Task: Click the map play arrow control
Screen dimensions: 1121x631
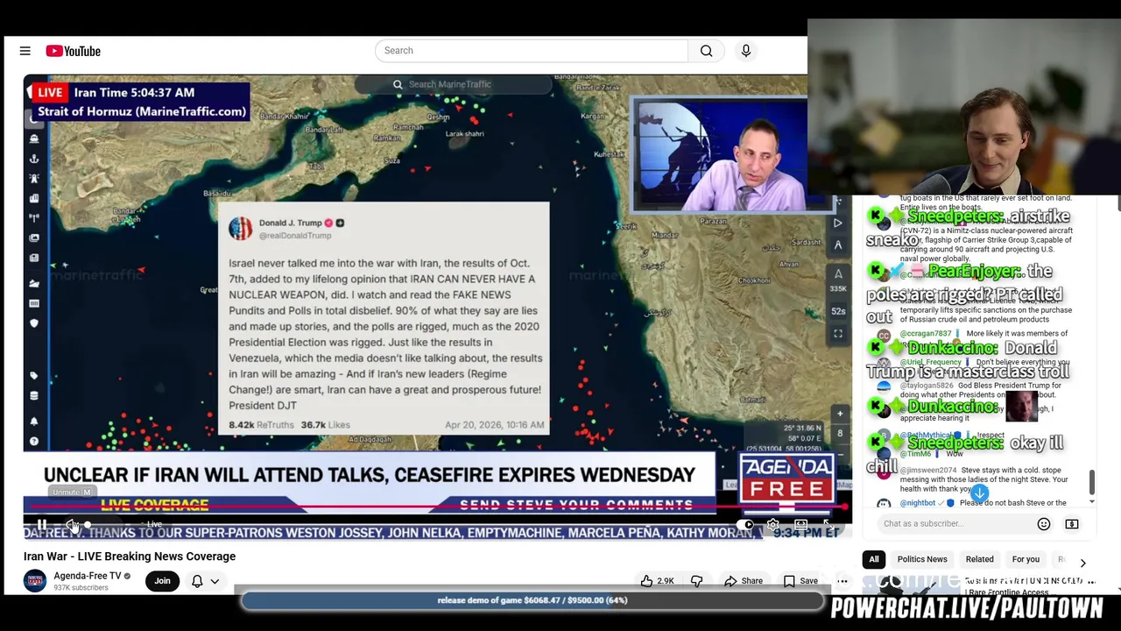Action: (838, 223)
